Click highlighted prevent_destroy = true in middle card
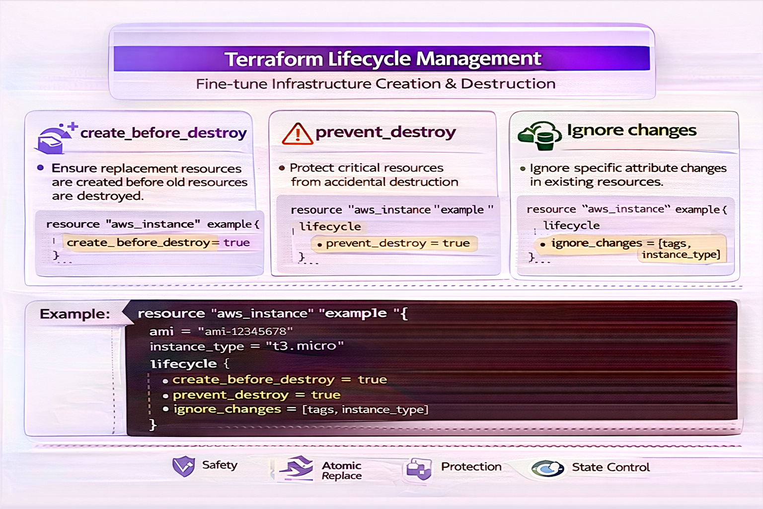This screenshot has width=763, height=509. point(394,244)
